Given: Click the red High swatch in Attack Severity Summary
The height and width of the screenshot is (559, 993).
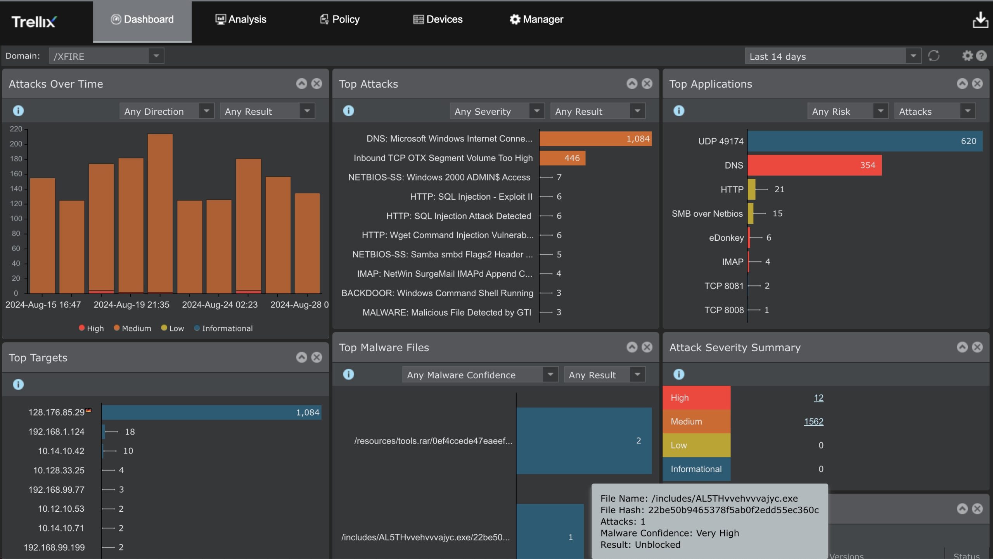Looking at the screenshot, I should pyautogui.click(x=696, y=397).
